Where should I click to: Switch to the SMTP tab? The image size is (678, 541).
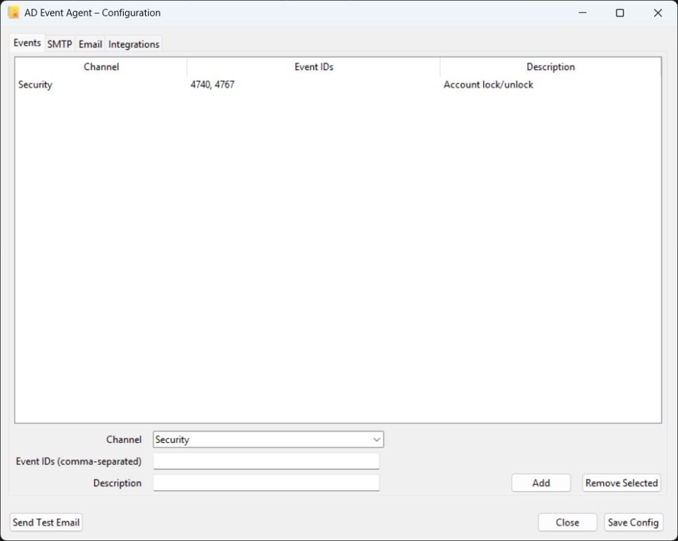60,44
